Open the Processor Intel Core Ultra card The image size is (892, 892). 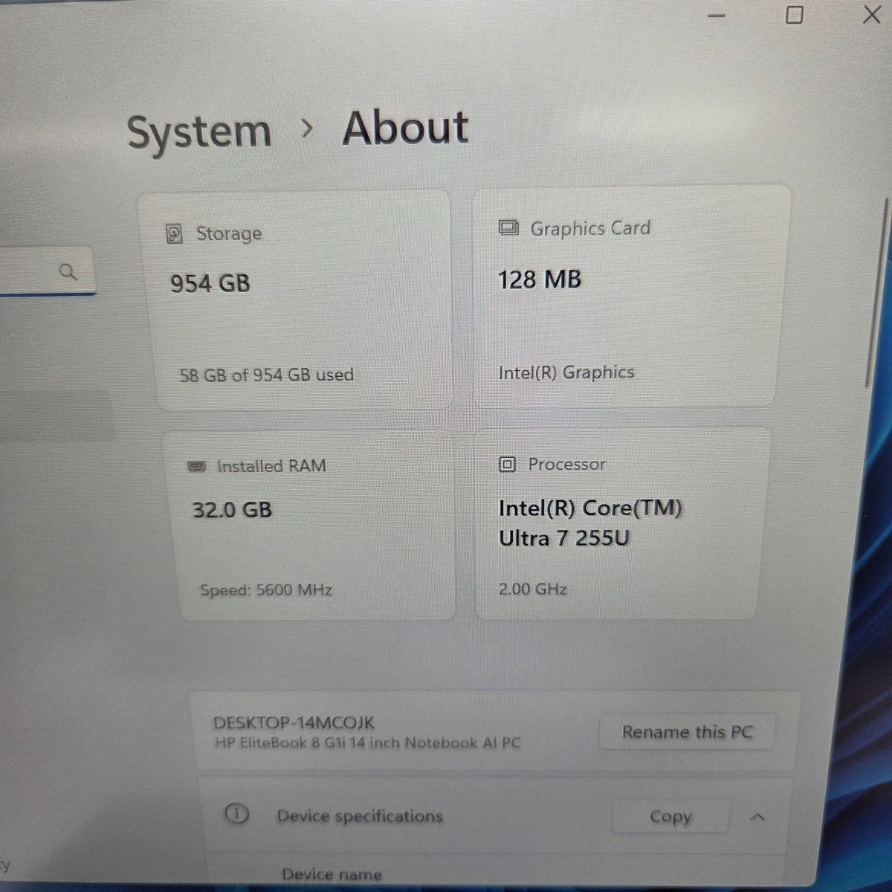621,523
